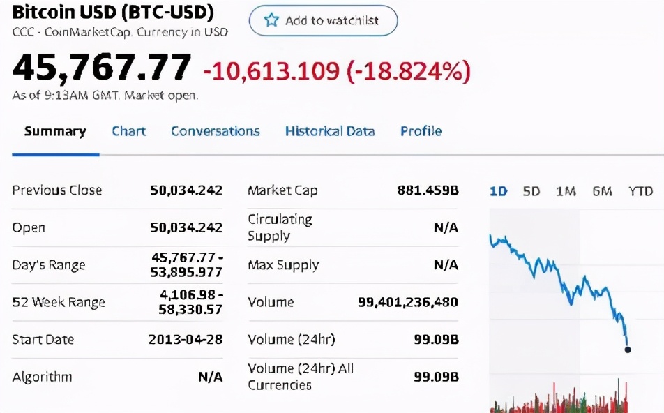This screenshot has width=664, height=413.
Task: View the Historical Data tab
Action: coord(330,131)
